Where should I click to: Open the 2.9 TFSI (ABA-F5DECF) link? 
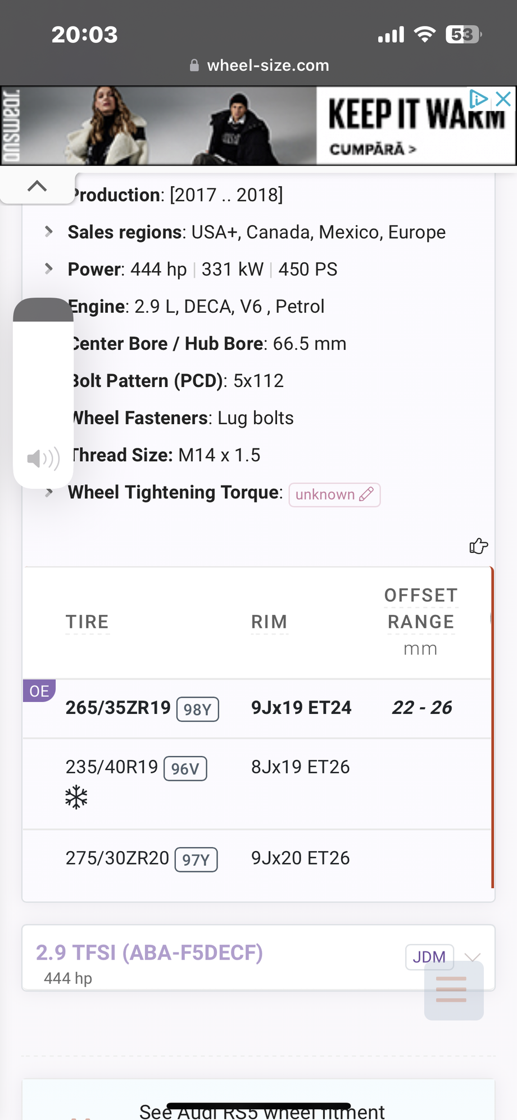149,952
